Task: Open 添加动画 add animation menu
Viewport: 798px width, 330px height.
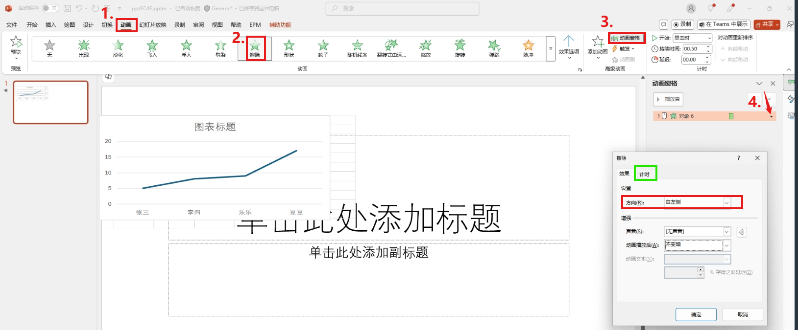Action: point(598,47)
